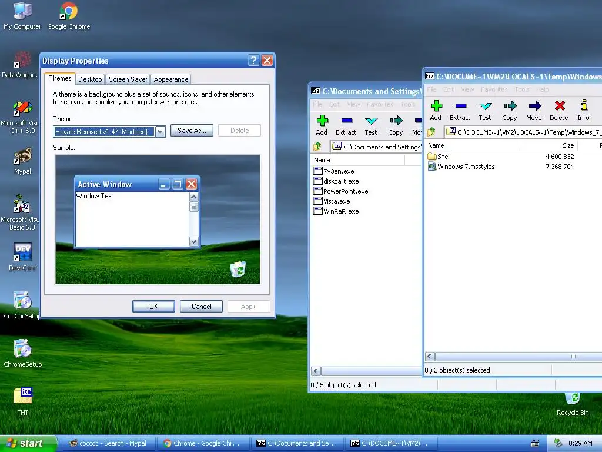Launch Mypal browser desktop icon
Screen dimensions: 602x452
point(22,161)
